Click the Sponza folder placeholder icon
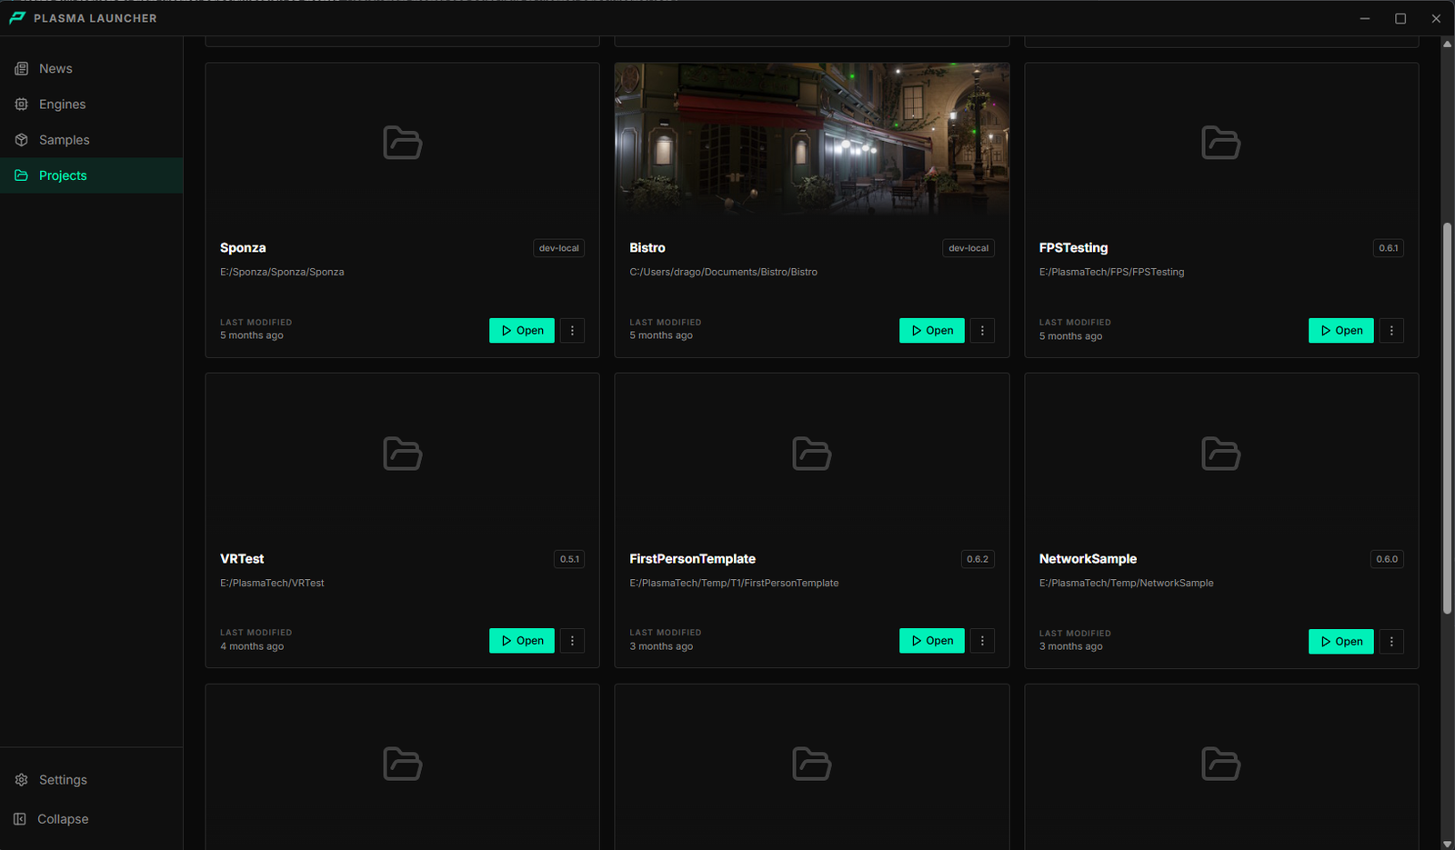Screen dimensions: 1455x850 pos(403,143)
